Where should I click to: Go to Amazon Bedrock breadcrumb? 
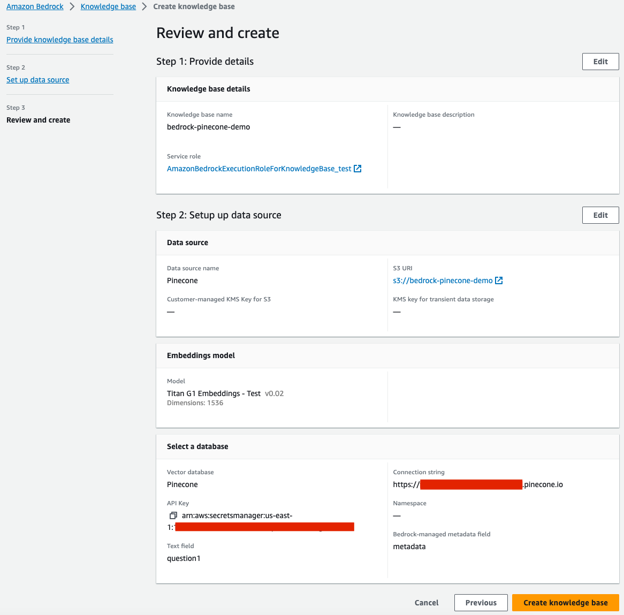pyautogui.click(x=35, y=7)
